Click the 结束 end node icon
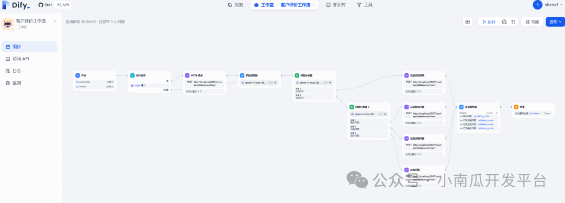 (x=516, y=107)
